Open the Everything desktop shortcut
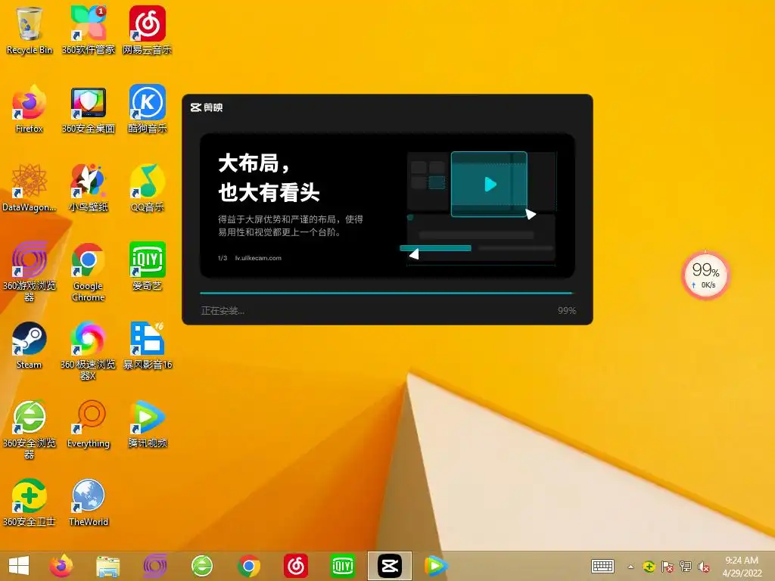 click(88, 424)
